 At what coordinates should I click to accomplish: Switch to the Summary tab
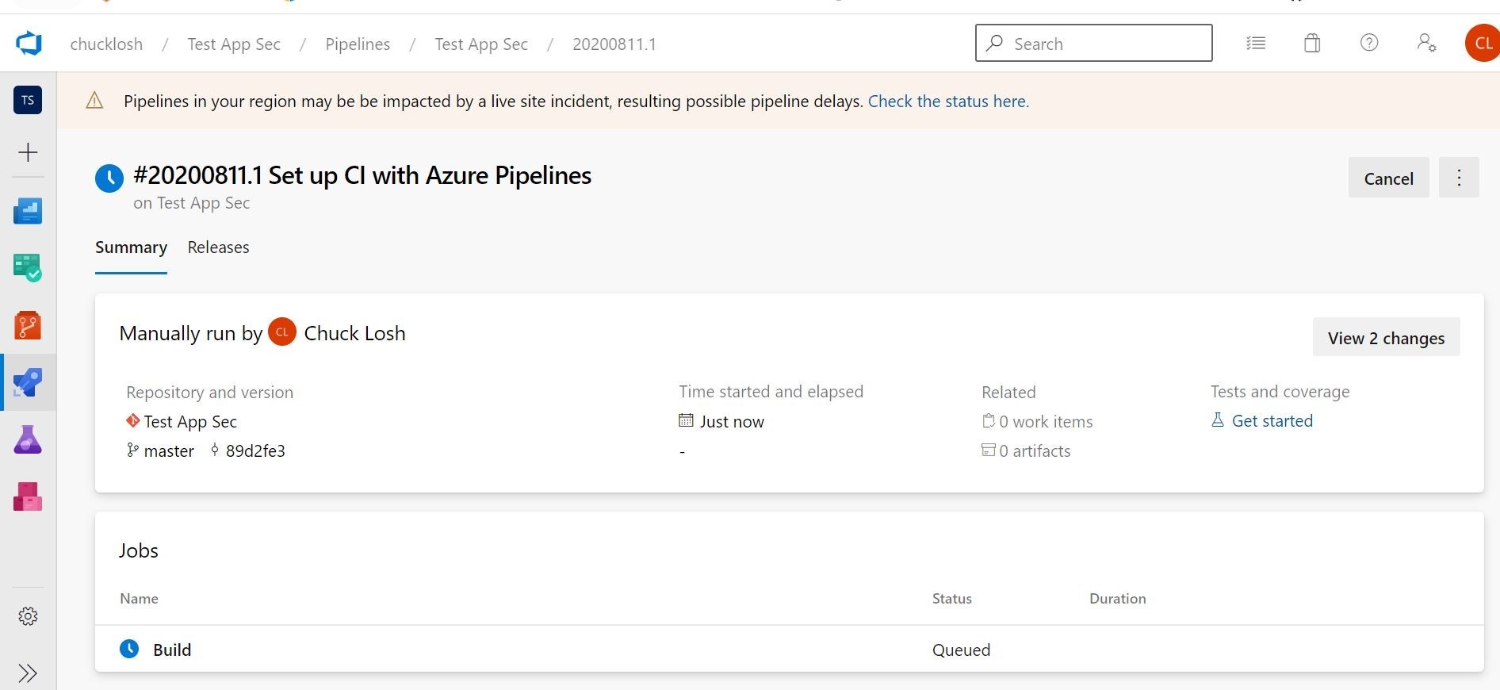[x=131, y=247]
